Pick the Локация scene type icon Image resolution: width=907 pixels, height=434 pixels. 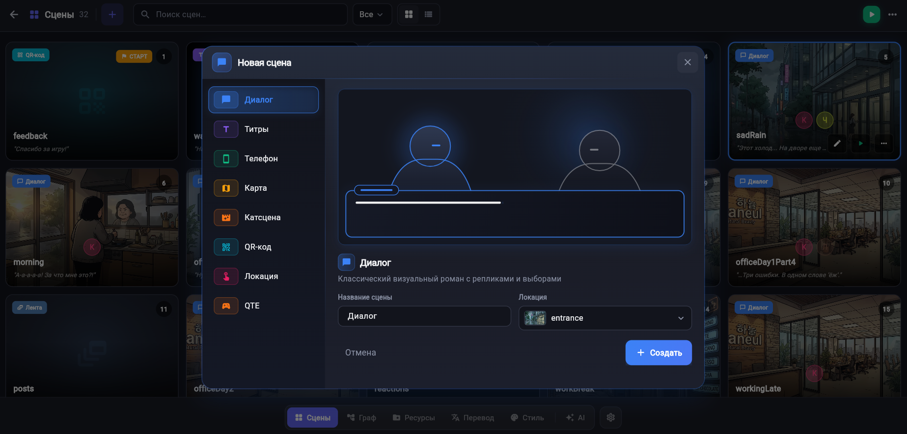tap(226, 276)
